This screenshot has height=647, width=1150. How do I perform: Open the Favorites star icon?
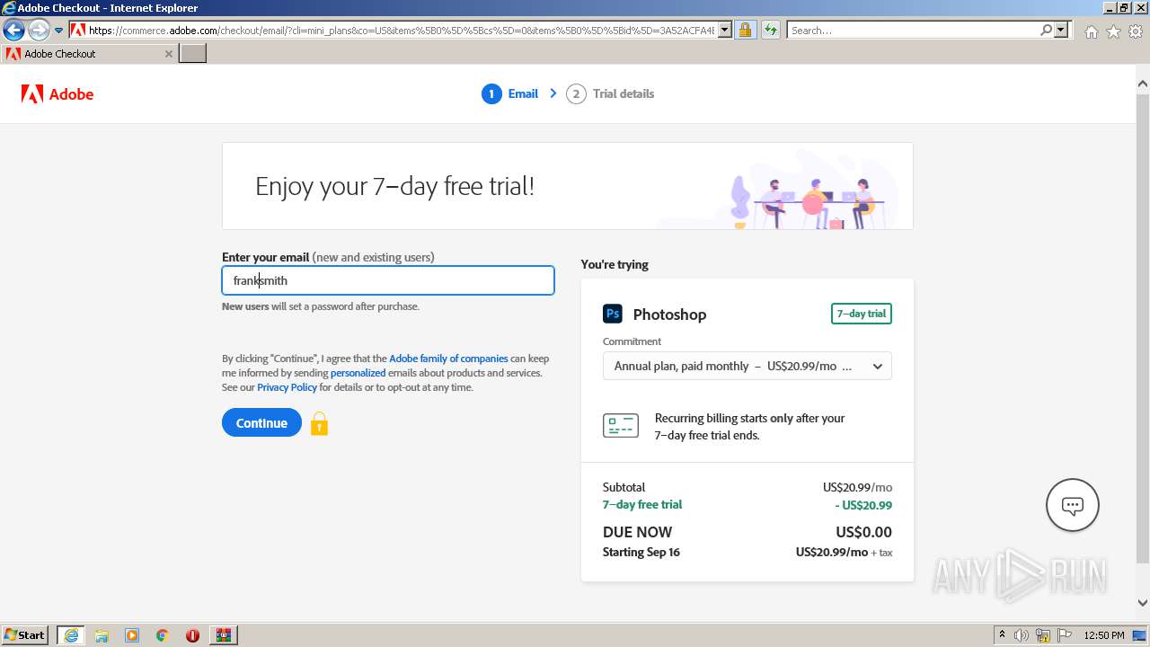(1113, 31)
